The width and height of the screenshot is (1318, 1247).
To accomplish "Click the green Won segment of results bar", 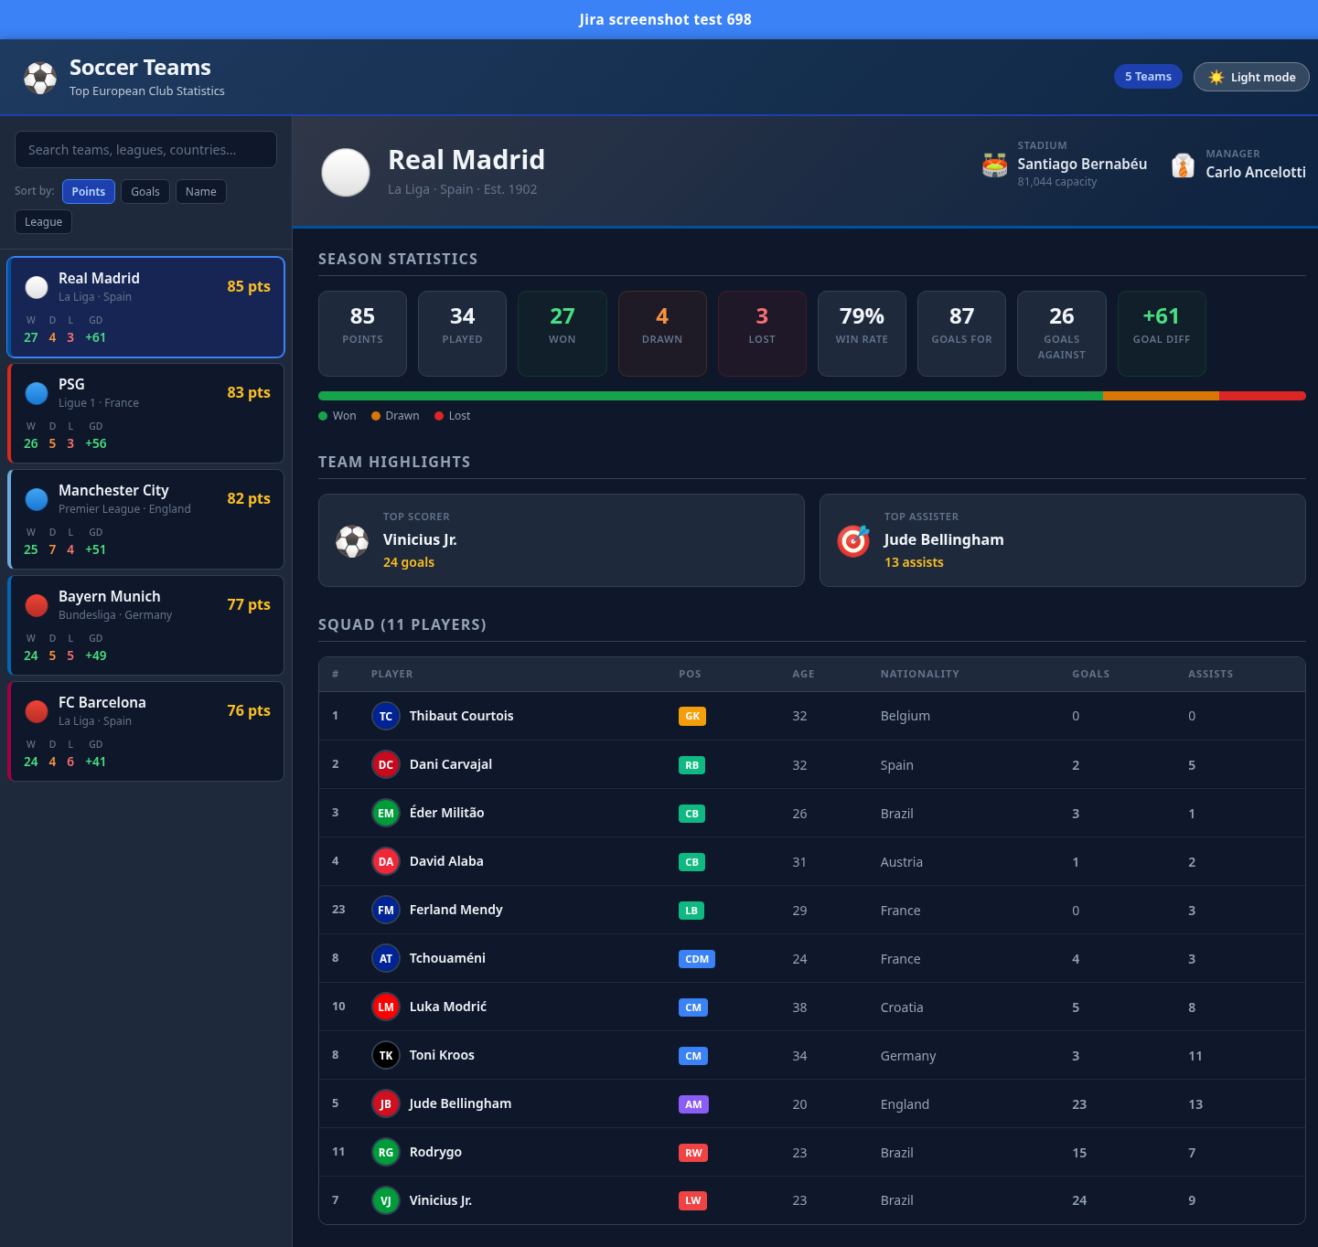I will click(711, 396).
